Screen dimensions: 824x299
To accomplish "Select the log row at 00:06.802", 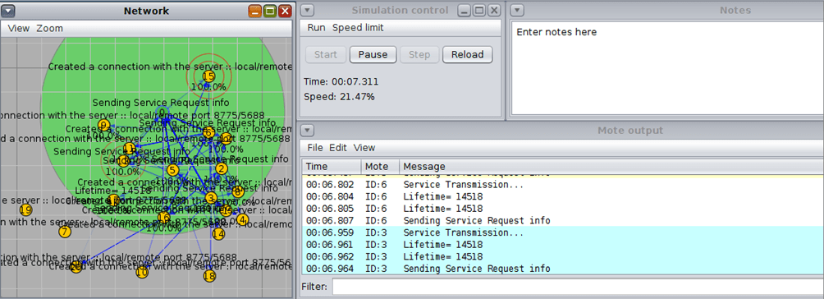I will (x=563, y=185).
